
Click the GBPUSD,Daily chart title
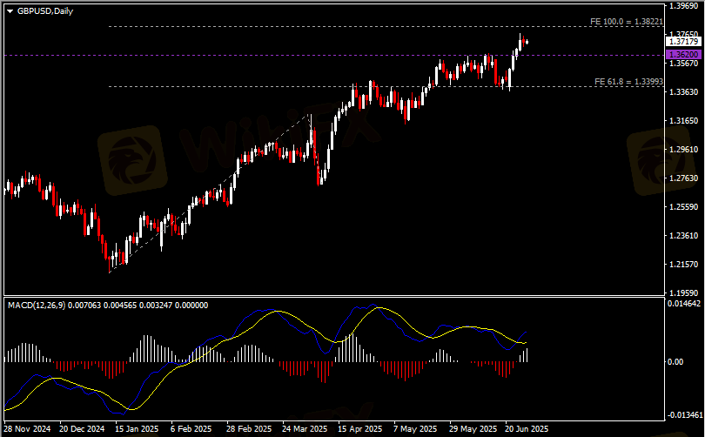click(x=45, y=10)
